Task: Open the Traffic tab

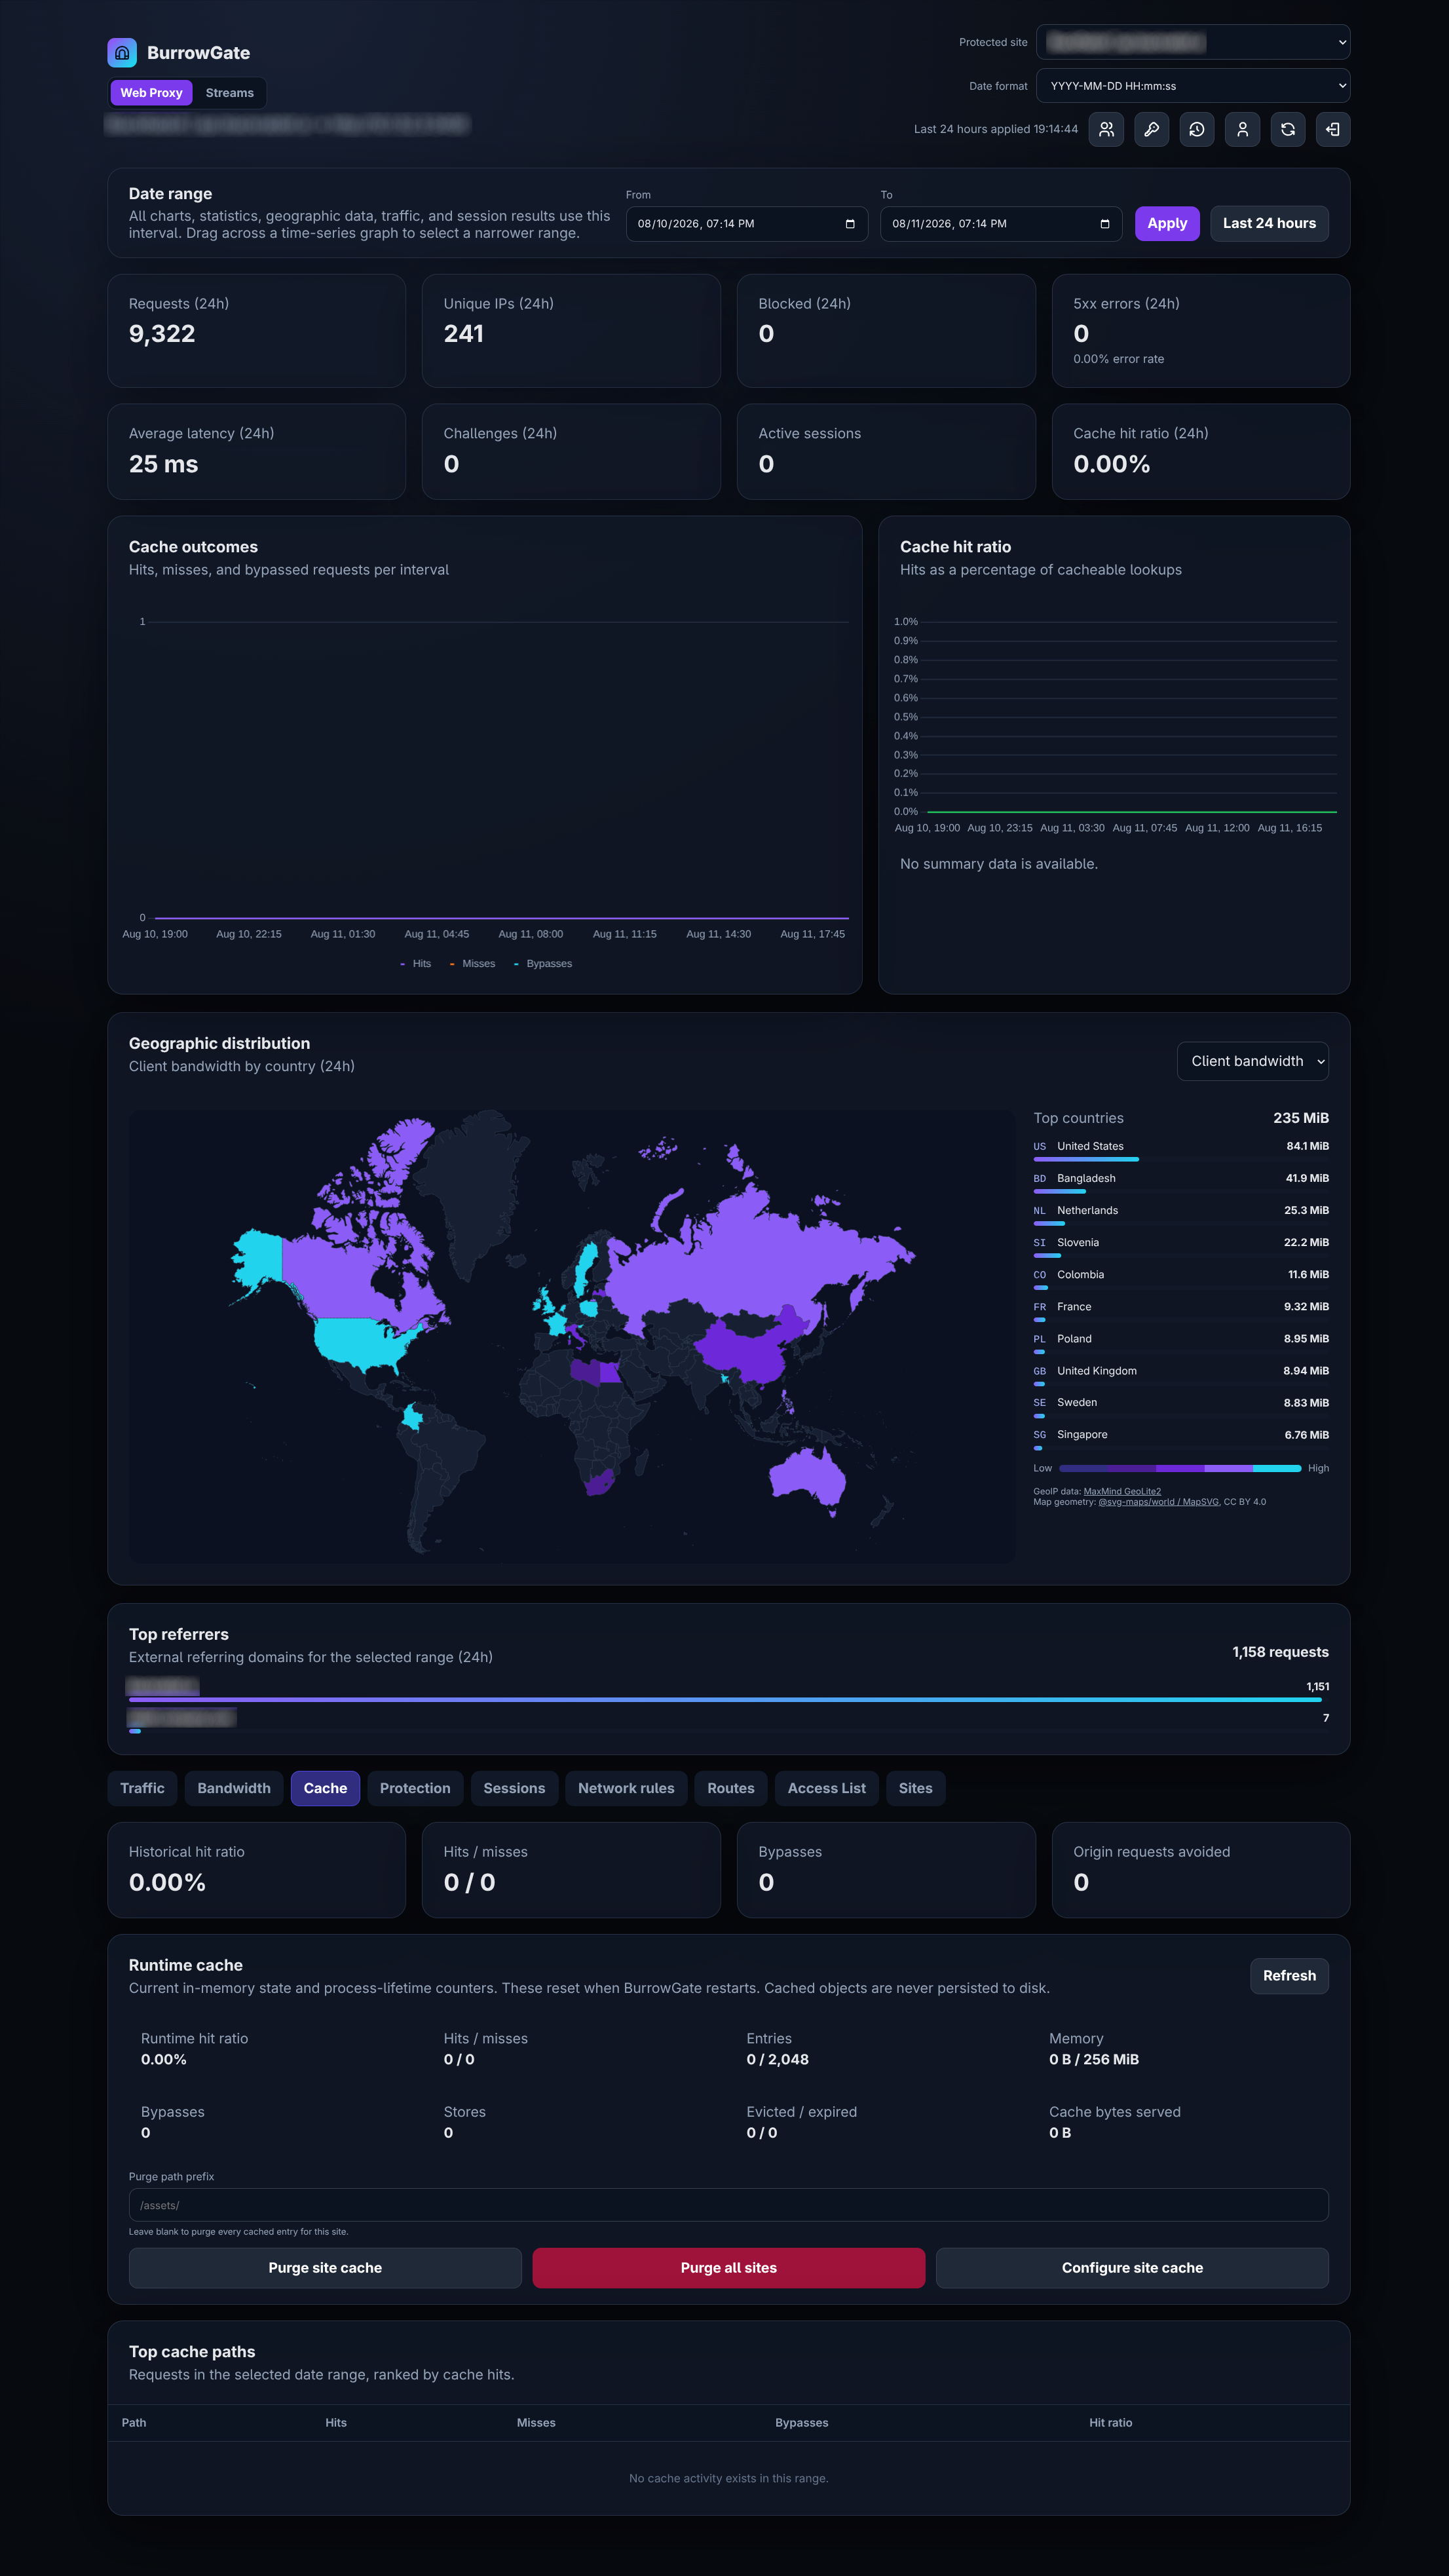Action: point(142,1788)
